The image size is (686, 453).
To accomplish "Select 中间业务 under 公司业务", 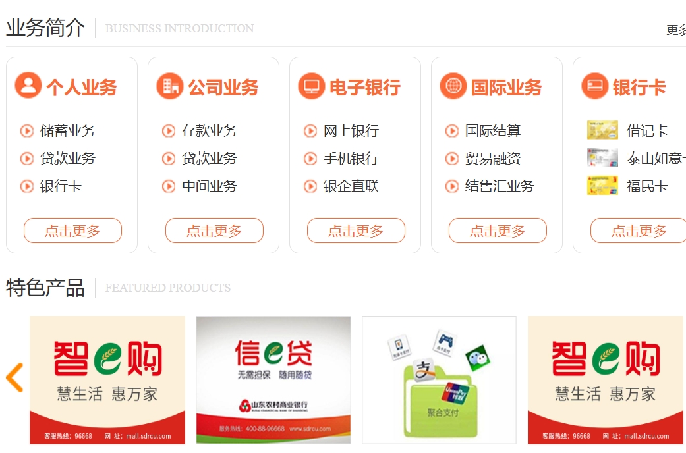I will click(210, 186).
